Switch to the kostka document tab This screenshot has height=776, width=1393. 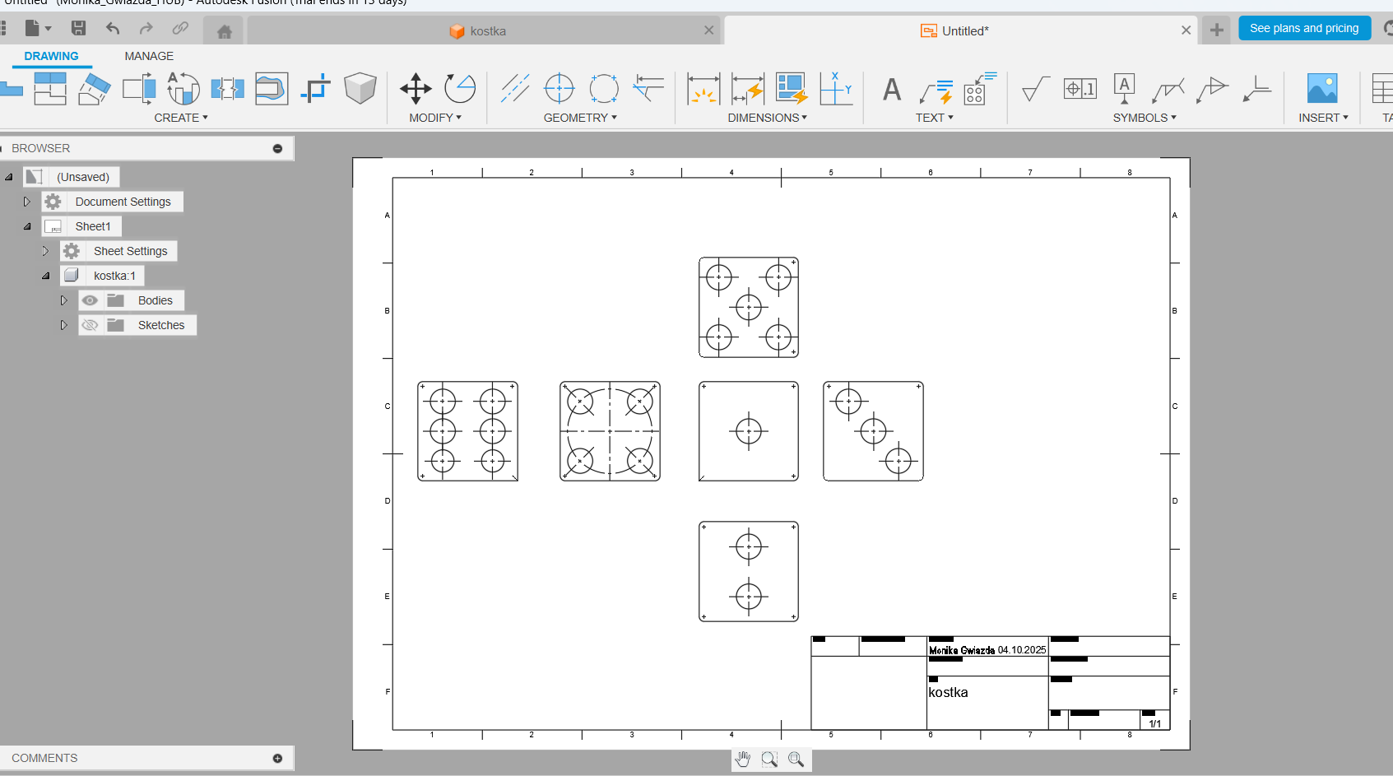click(x=487, y=31)
